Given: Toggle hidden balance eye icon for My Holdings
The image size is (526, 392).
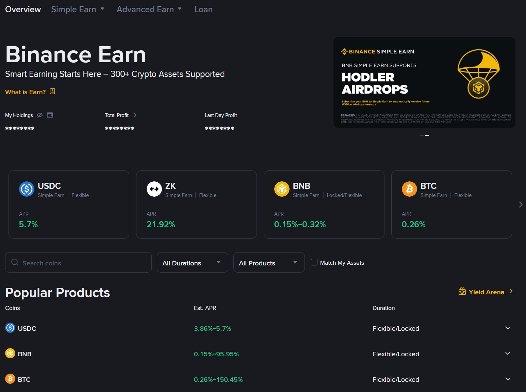Looking at the screenshot, I should pos(40,115).
